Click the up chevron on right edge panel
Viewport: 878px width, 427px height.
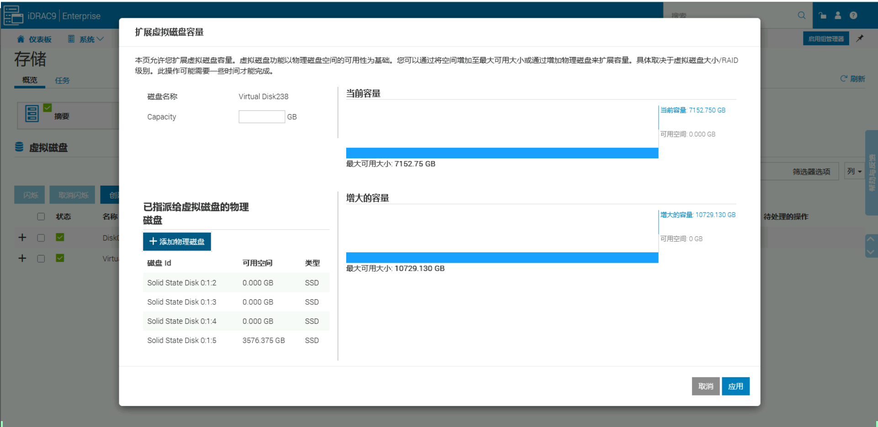click(x=871, y=239)
